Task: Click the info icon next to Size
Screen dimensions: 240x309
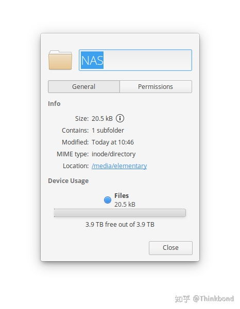Action: tap(120, 118)
